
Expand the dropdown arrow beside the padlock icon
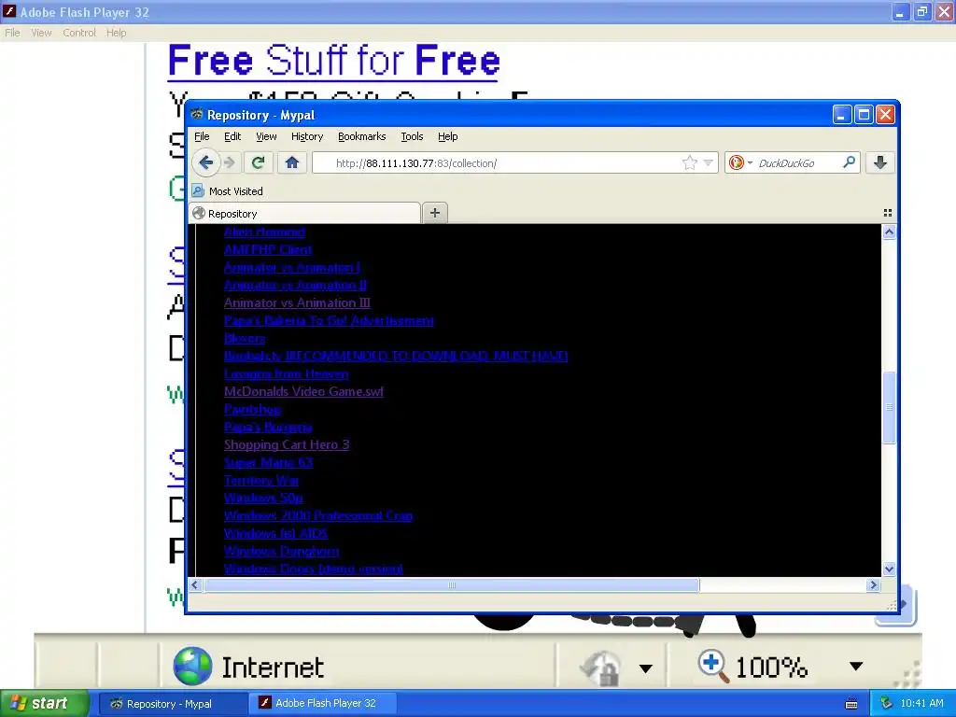(646, 668)
